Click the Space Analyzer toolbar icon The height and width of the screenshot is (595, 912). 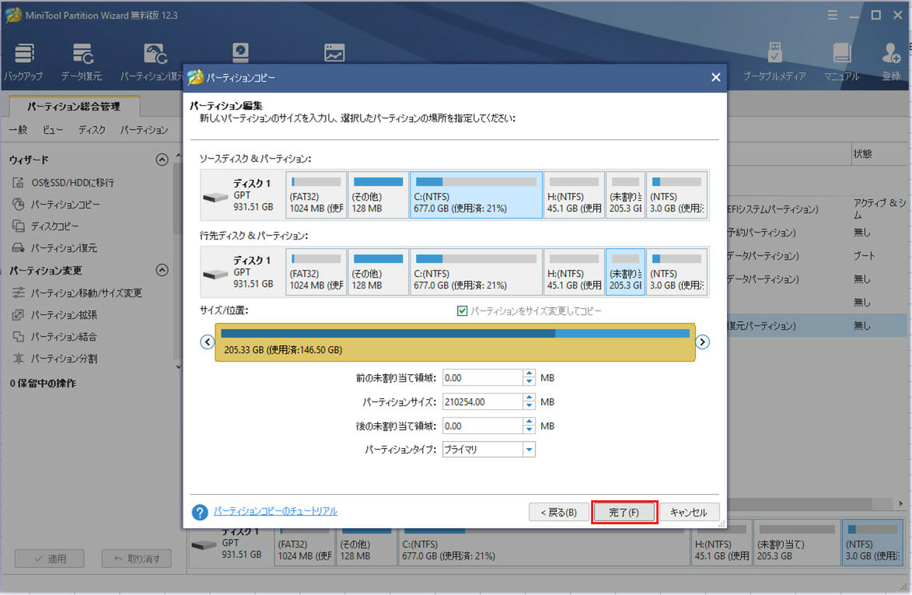(x=334, y=53)
